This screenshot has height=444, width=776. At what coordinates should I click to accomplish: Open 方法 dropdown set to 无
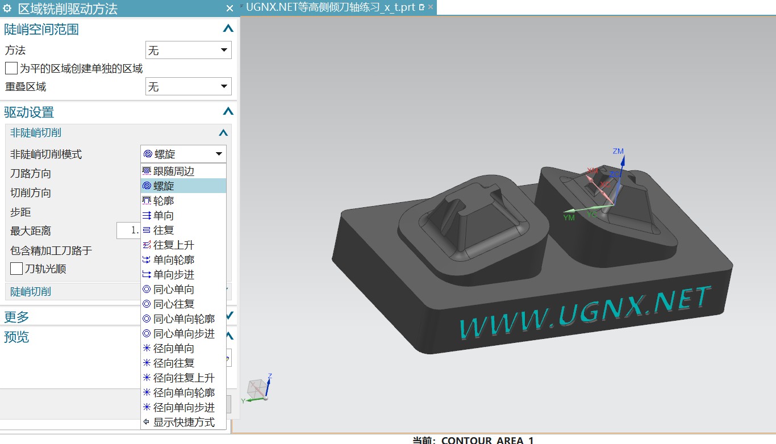189,50
